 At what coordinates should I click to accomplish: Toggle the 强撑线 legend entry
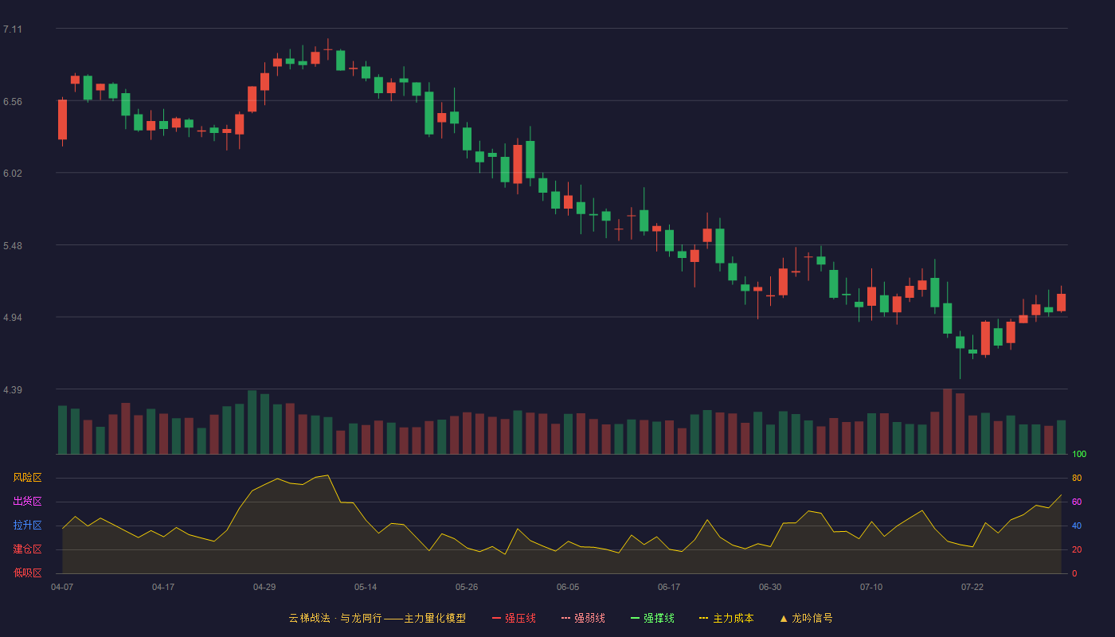(x=652, y=618)
